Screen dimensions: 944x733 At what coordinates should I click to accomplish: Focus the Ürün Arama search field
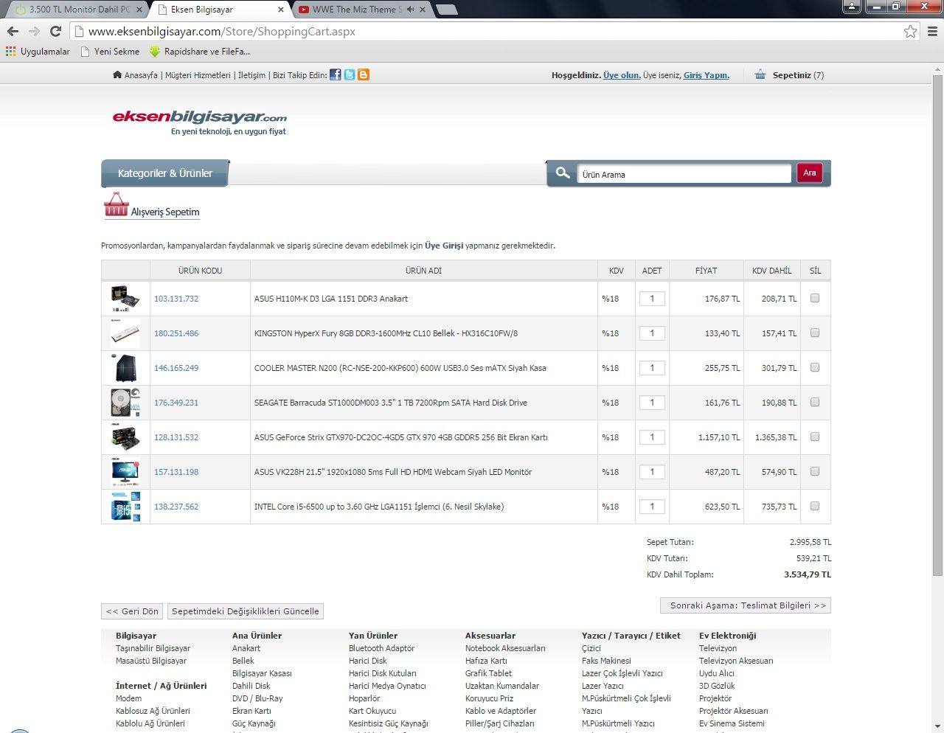pyautogui.click(x=684, y=174)
